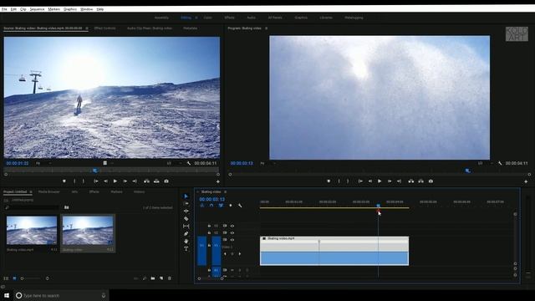Click New Item icon in Project panel
Screen dimensions: 535x301
click(161, 278)
